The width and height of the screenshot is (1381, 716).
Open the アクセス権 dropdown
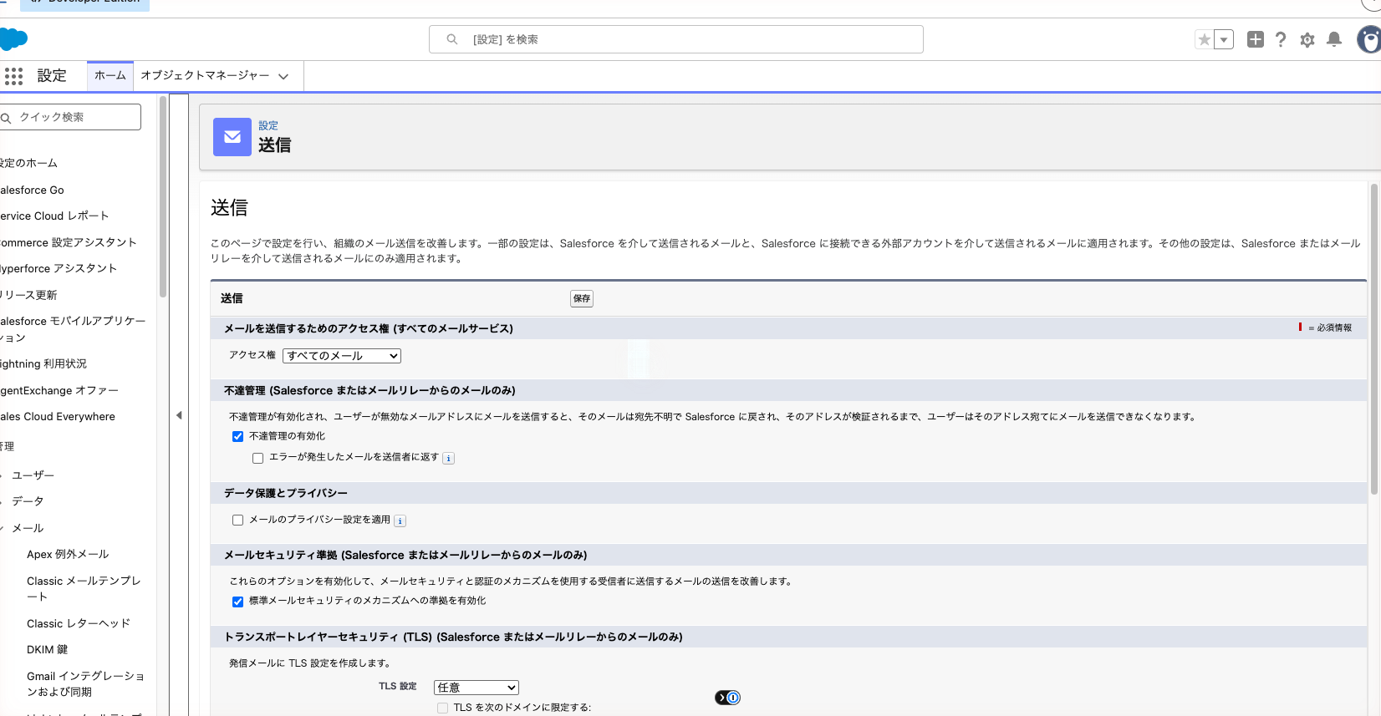coord(342,356)
